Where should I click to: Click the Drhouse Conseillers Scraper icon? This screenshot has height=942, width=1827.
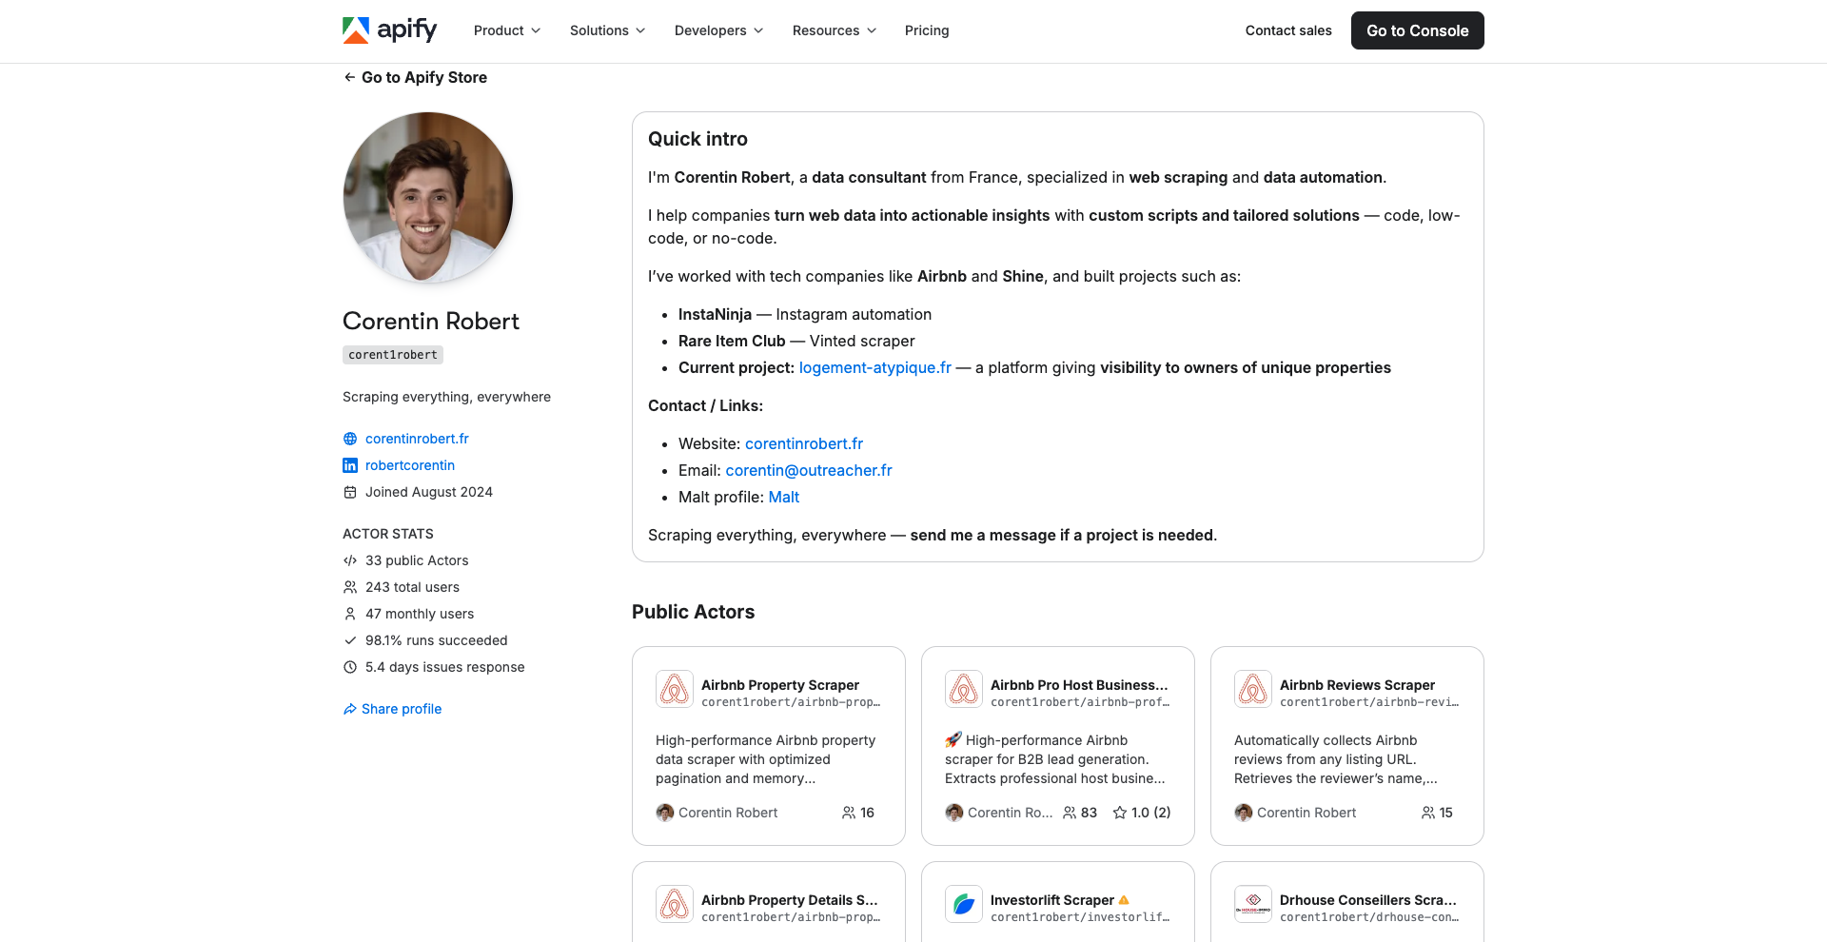coord(1253,904)
